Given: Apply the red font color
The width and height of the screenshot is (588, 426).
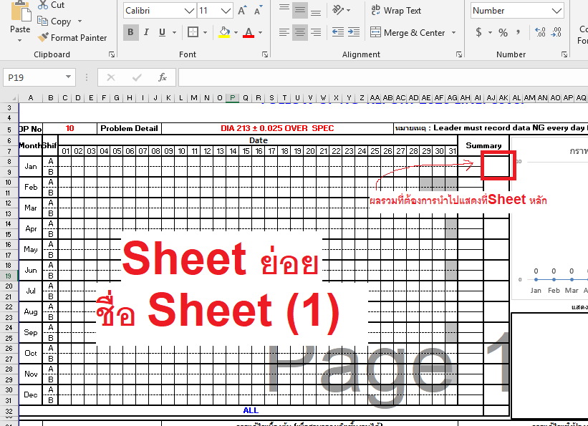Looking at the screenshot, I should point(249,32).
